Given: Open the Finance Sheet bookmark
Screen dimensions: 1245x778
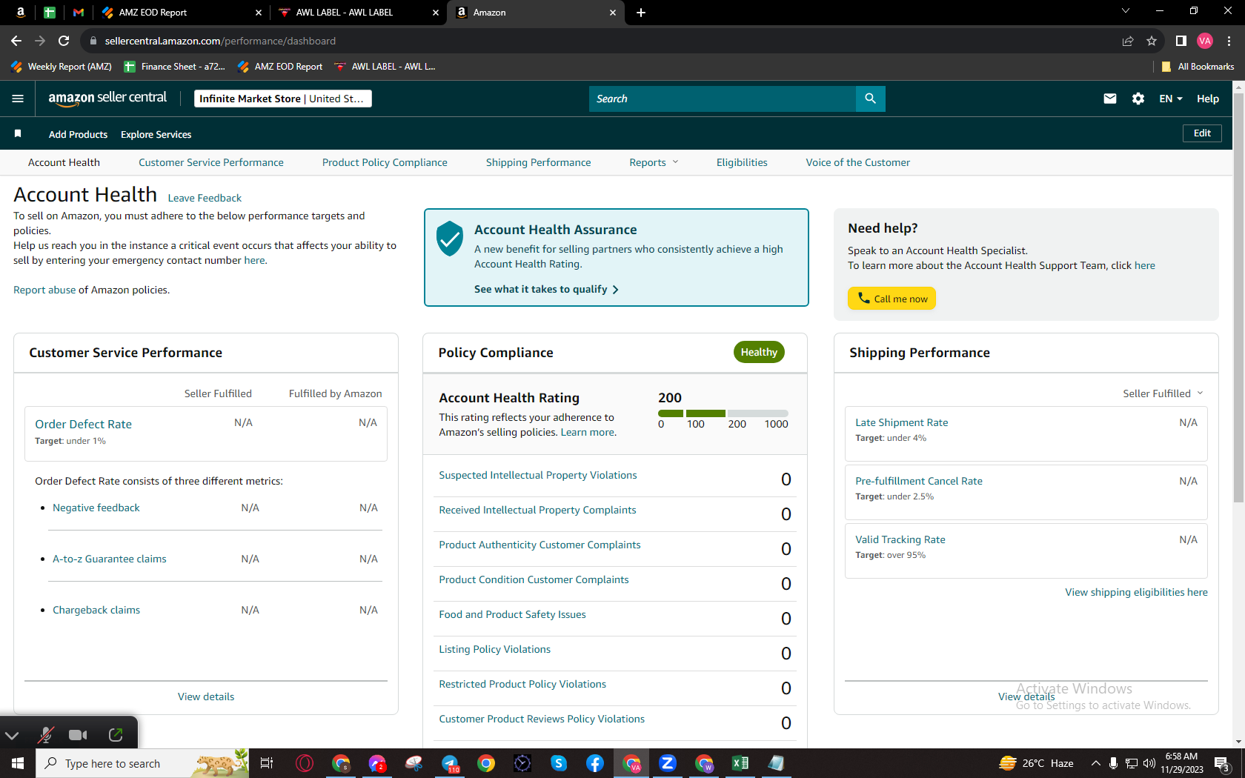Looking at the screenshot, I should pyautogui.click(x=175, y=67).
